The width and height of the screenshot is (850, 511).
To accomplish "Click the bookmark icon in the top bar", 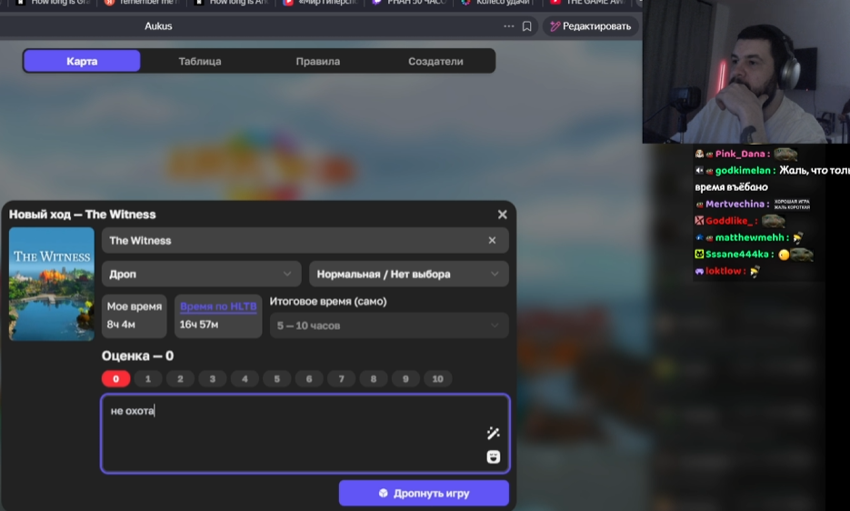I will (x=526, y=26).
